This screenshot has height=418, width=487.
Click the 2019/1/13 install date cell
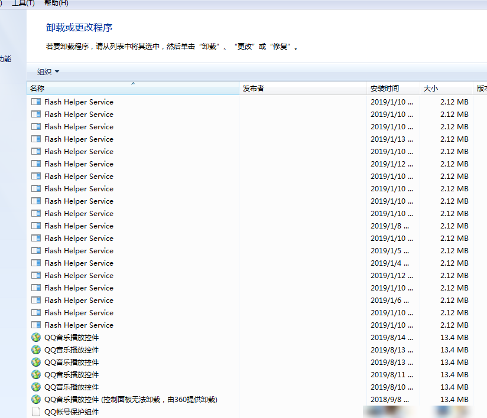pyautogui.click(x=392, y=139)
